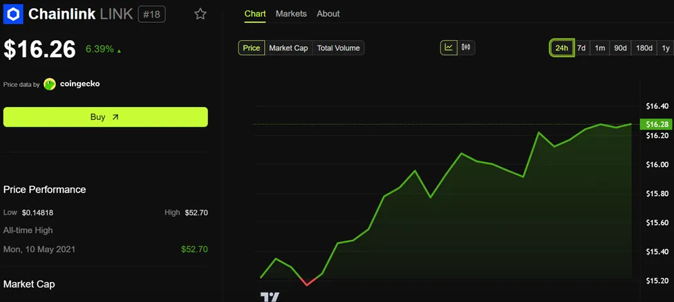The width and height of the screenshot is (674, 302).
Task: Open the Markets tab
Action: (x=291, y=14)
